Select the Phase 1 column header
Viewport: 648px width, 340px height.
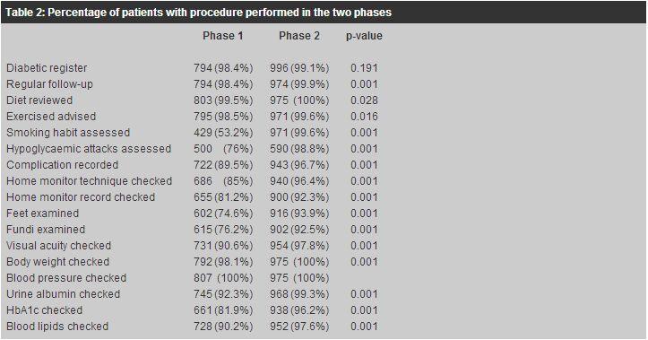[x=223, y=36]
